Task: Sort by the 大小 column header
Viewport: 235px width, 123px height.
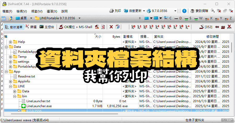Action: pyautogui.click(x=95, y=37)
